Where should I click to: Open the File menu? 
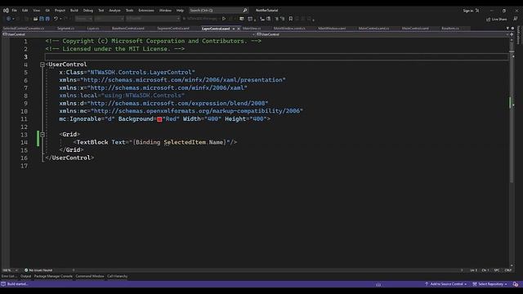[x=15, y=11]
